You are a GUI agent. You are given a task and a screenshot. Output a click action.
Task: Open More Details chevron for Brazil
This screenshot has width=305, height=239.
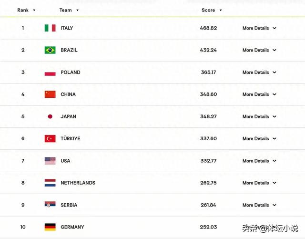(274, 50)
